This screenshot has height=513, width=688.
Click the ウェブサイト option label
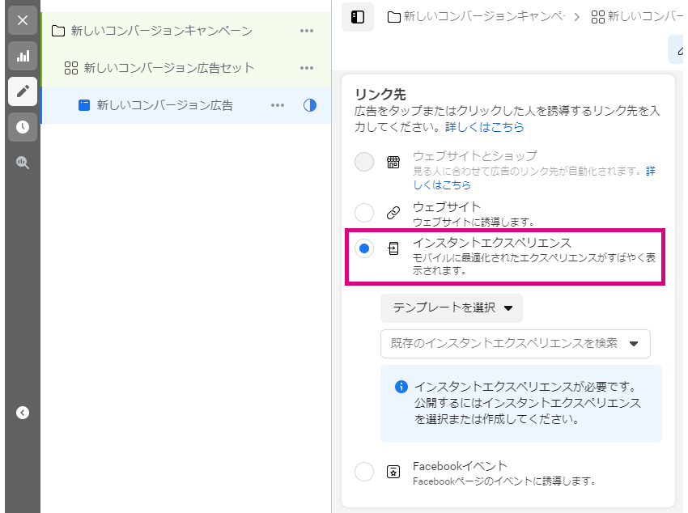coord(447,206)
